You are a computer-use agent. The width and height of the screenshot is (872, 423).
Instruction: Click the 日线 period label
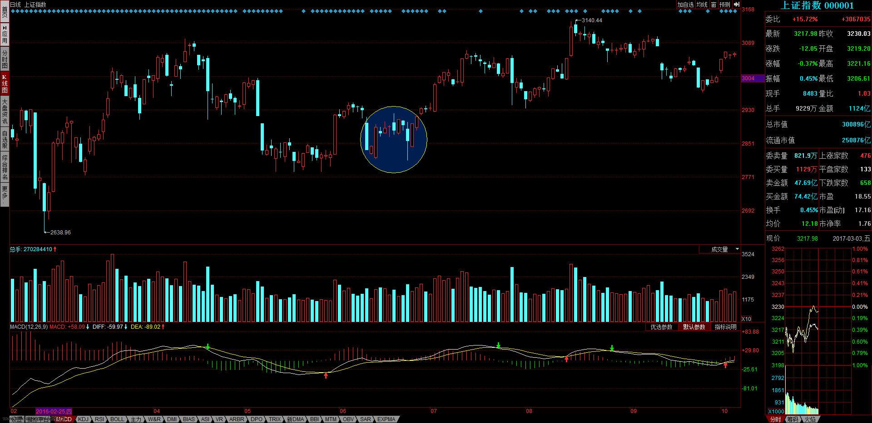(x=15, y=5)
